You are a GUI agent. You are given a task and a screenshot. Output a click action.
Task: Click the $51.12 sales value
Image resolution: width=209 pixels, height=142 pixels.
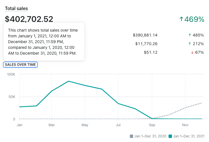tap(150, 52)
